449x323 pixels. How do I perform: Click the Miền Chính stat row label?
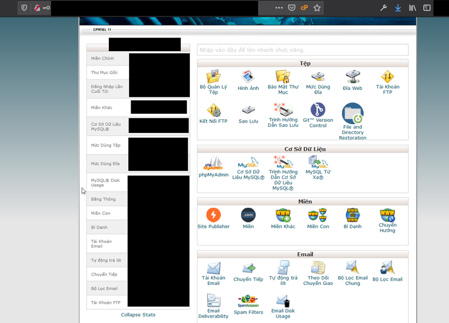[102, 58]
